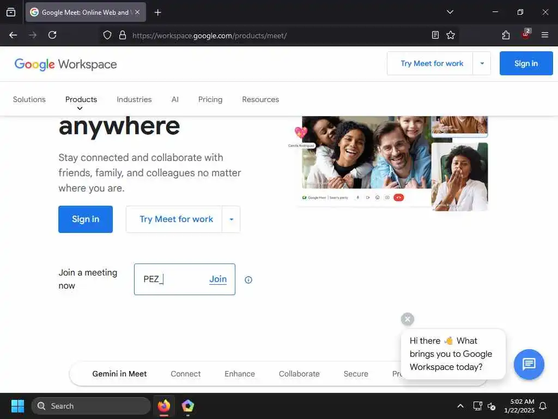Expand header Try Meet for work dropdown arrow
This screenshot has height=419, width=558.
(x=482, y=63)
